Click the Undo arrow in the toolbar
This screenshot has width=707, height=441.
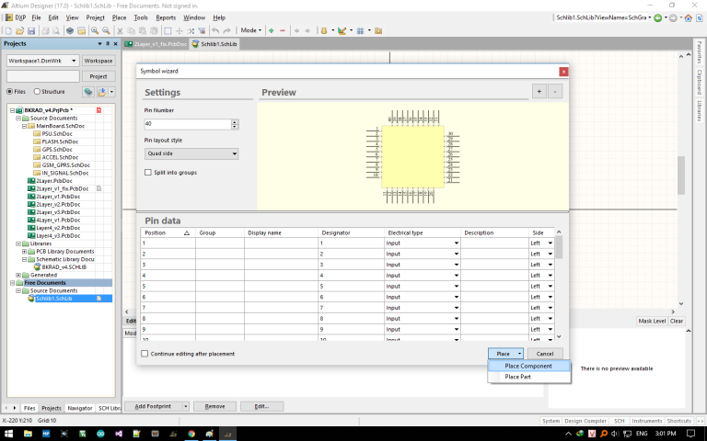pyautogui.click(x=215, y=30)
